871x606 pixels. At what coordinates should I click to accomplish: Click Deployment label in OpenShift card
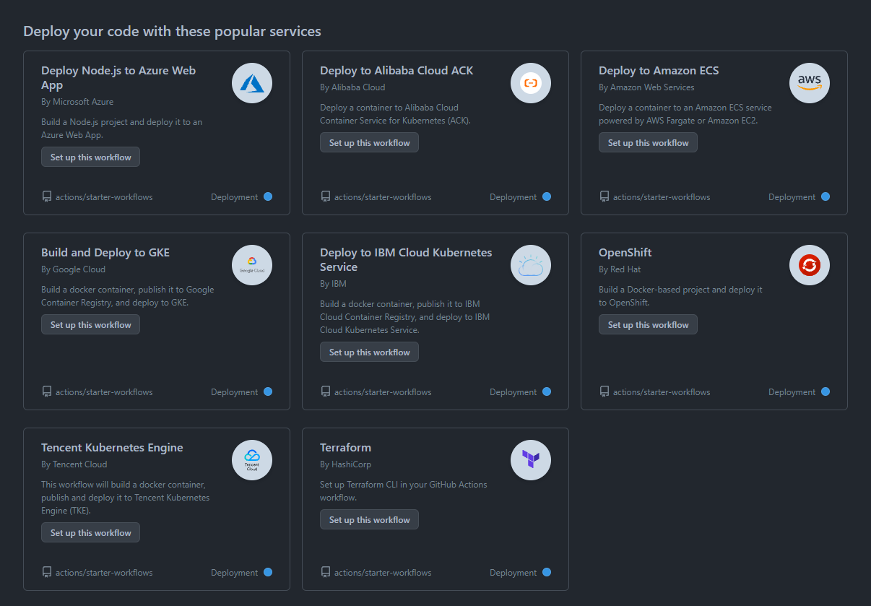coord(792,392)
